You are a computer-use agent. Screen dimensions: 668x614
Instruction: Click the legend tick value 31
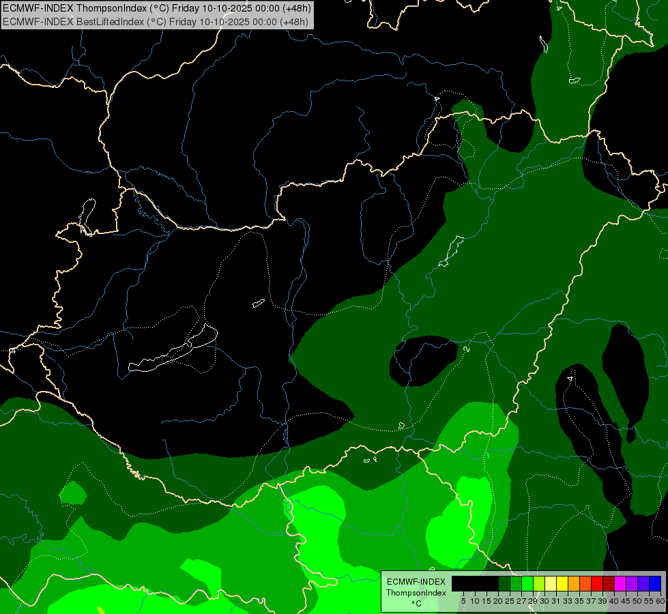coord(556,601)
